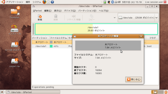Click the power-off tray button beside Live session user
This screenshot has height=94, width=168.
point(165,2)
